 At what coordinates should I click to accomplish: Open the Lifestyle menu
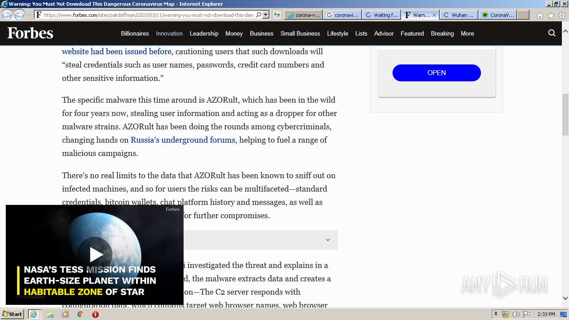click(337, 33)
